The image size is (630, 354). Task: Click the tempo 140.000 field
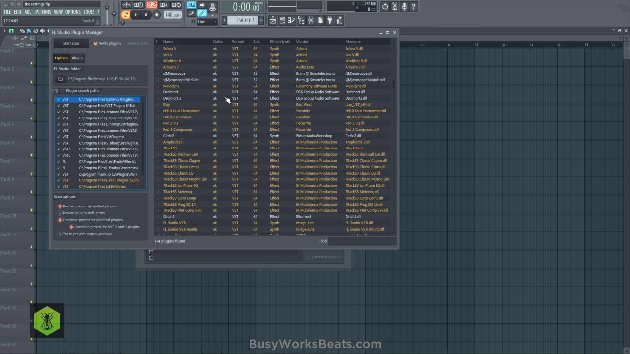point(172,15)
